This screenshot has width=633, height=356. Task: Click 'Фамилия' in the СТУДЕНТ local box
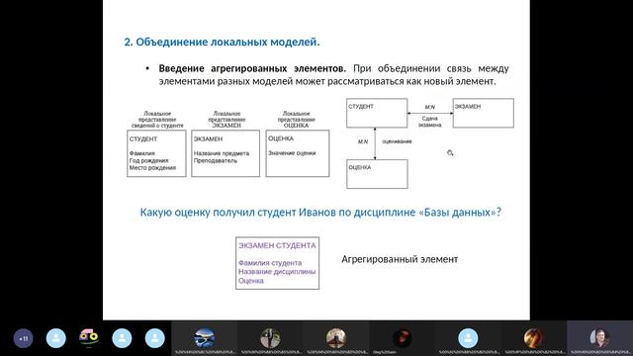(142, 153)
